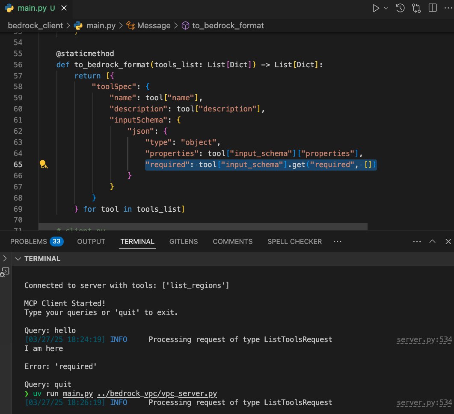The height and width of the screenshot is (414, 454).
Task: Open changes compare icon in editor toolbar
Action: [416, 8]
